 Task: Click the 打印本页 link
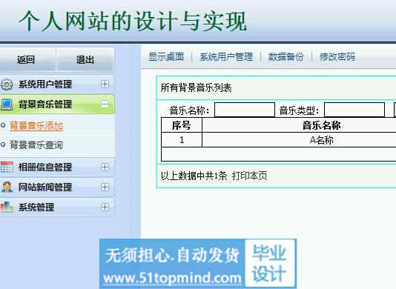249,176
